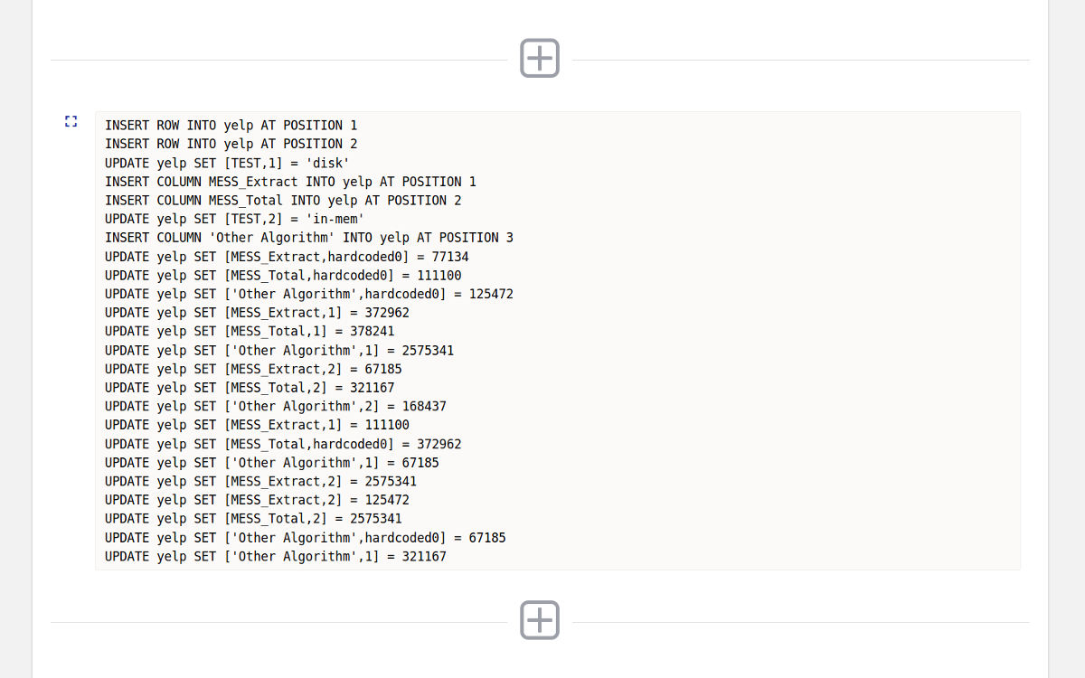
Task: Click the line with value 378241
Action: pos(250,332)
